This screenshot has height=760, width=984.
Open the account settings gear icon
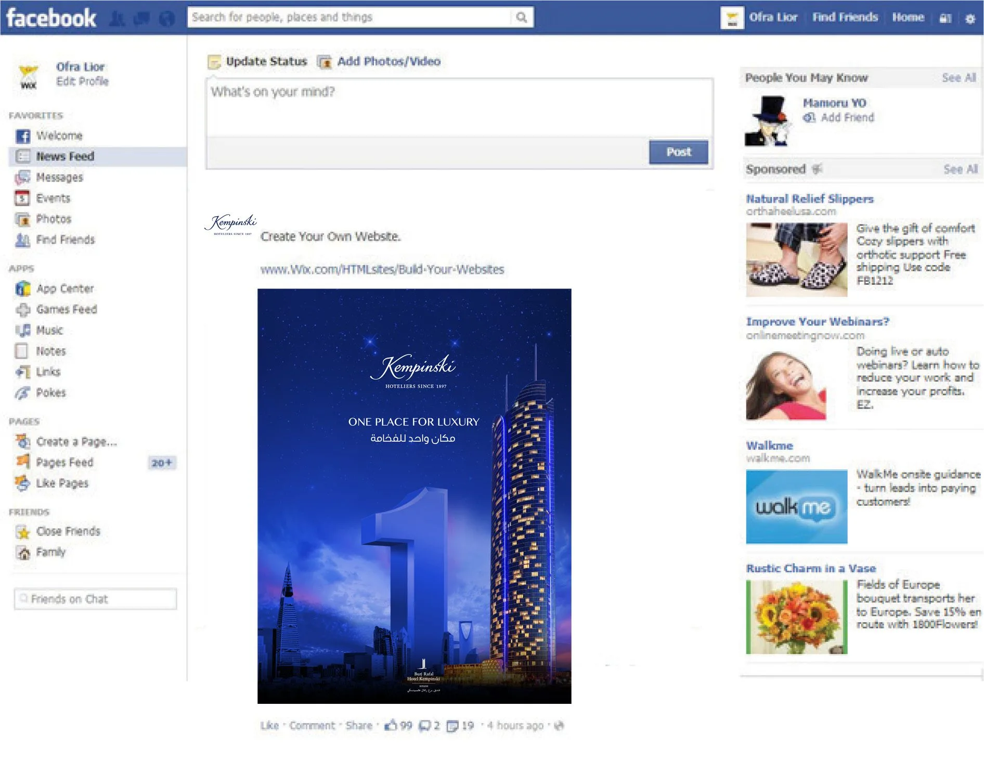click(970, 19)
